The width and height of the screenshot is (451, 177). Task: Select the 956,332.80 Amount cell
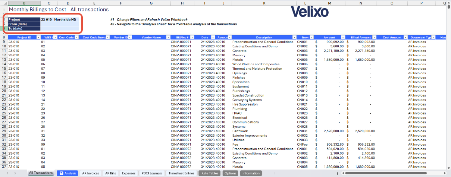(x=329, y=144)
